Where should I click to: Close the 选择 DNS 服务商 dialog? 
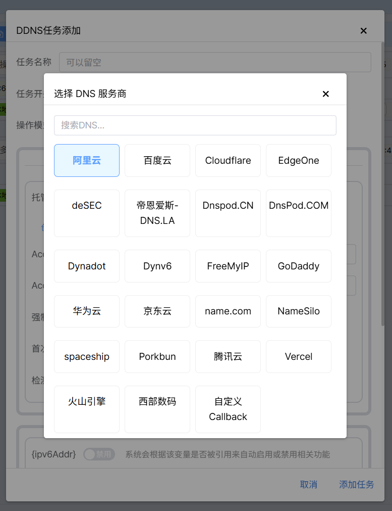[325, 94]
